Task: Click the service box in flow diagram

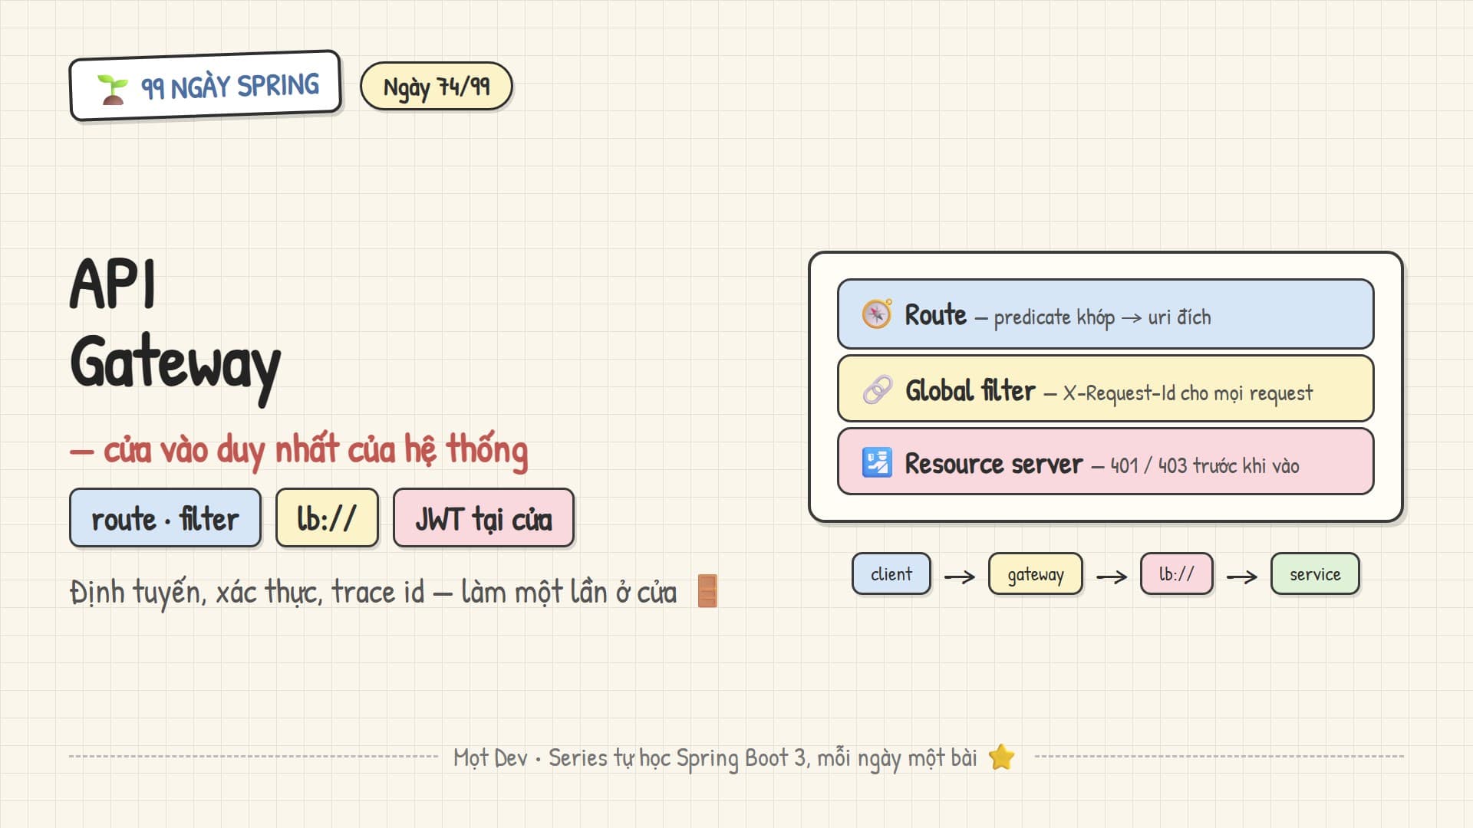Action: coord(1315,573)
